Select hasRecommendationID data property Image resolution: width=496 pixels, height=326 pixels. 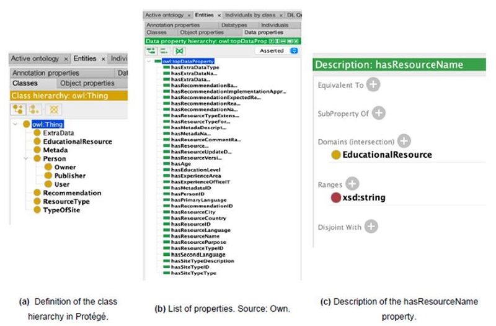pos(202,206)
